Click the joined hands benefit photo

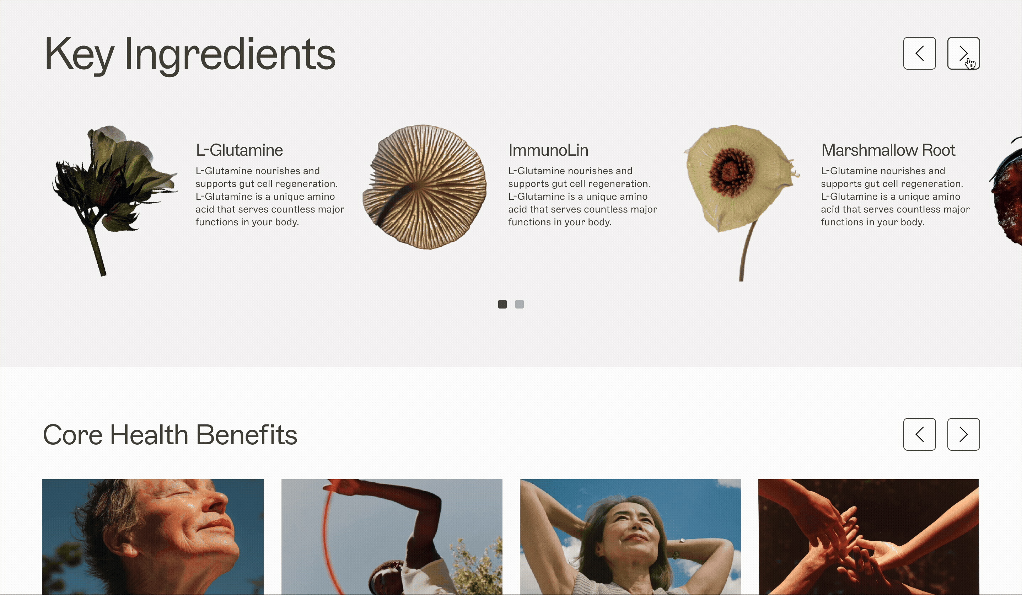tap(868, 537)
